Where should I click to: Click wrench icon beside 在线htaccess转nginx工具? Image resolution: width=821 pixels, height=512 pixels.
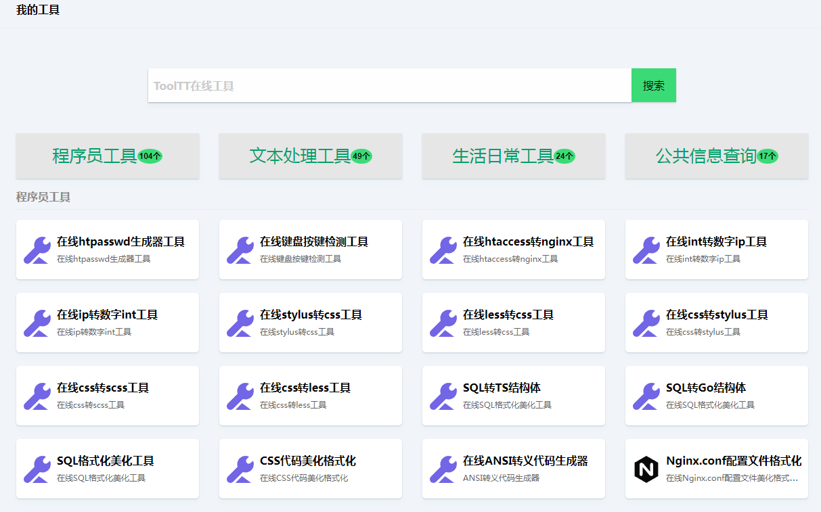tap(443, 250)
